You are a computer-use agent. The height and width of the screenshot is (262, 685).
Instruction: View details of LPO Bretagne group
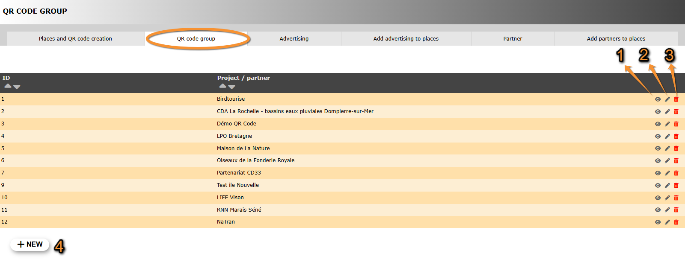pos(658,137)
